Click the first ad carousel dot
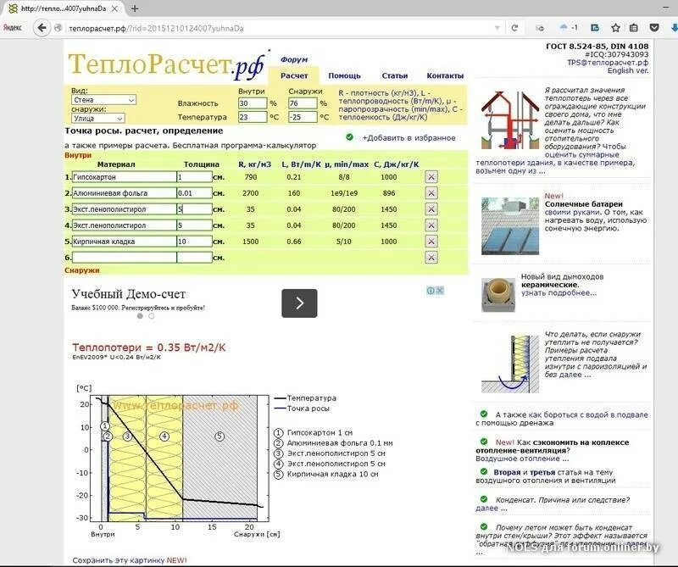 pyautogui.click(x=140, y=316)
